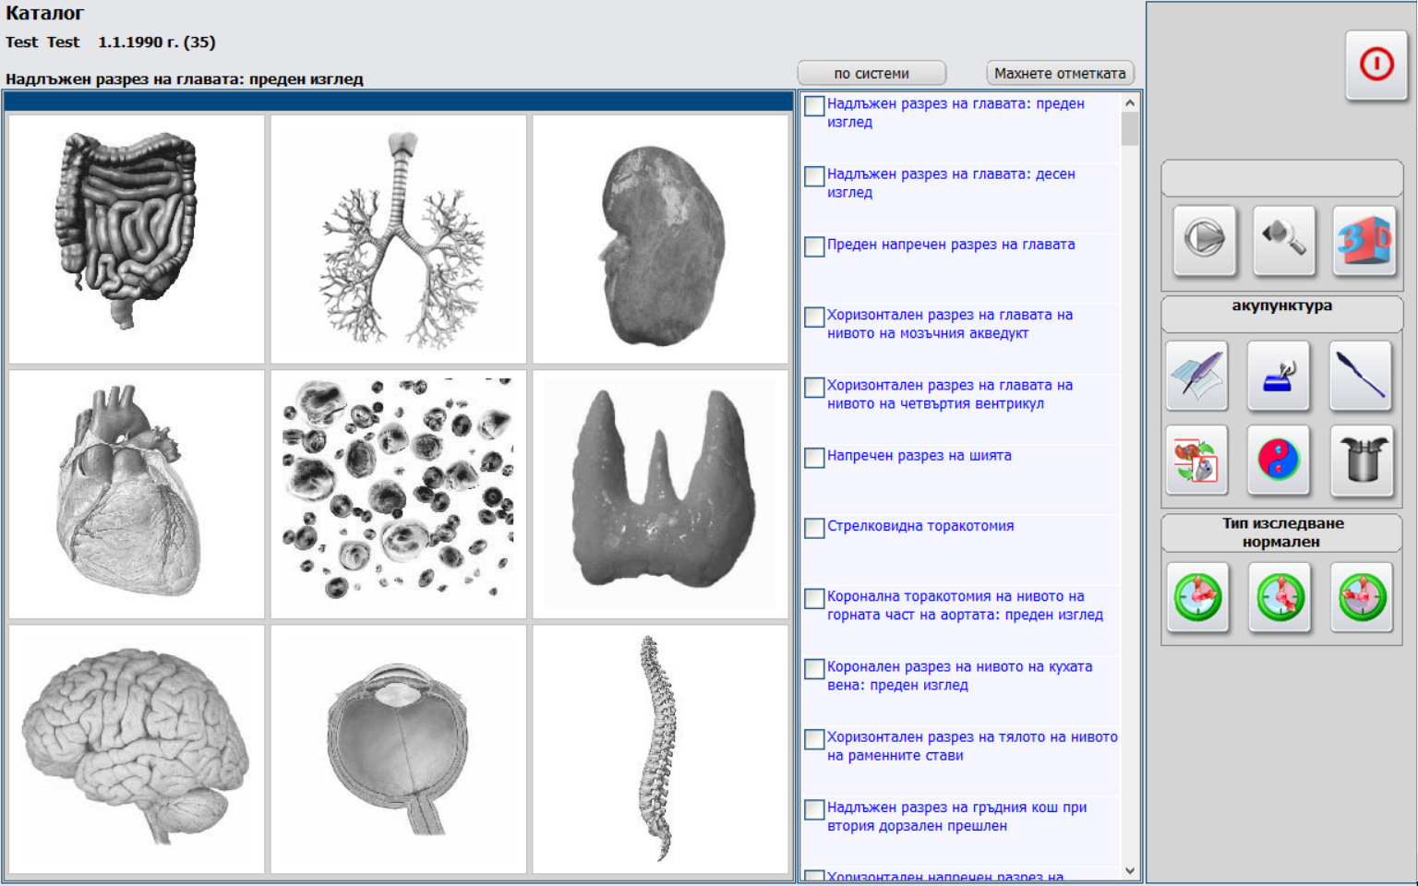Open the 3D view icon
The height and width of the screenshot is (886, 1418).
[1364, 239]
